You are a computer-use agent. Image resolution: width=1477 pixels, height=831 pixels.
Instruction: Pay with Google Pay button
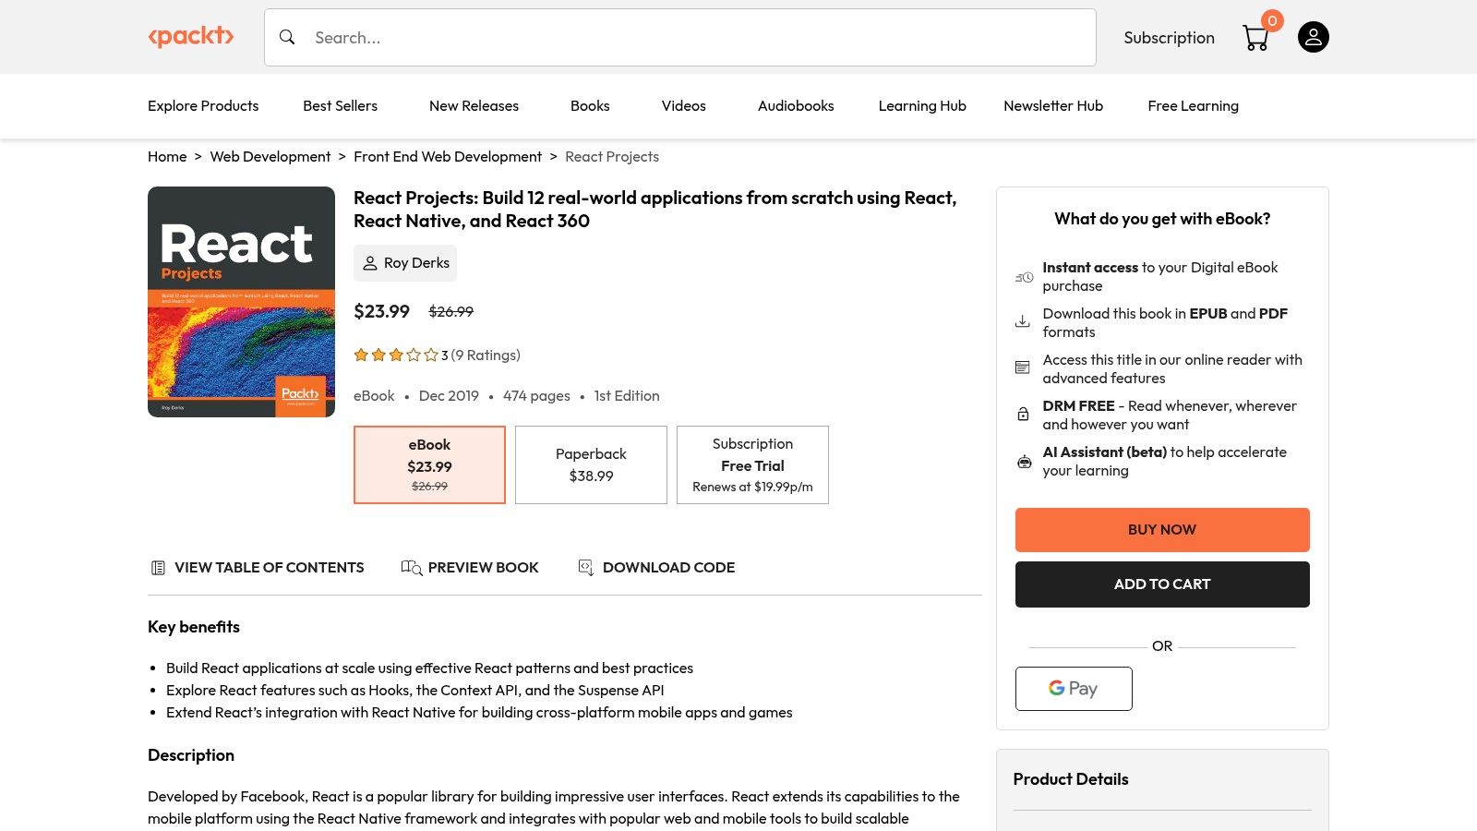[1074, 689]
